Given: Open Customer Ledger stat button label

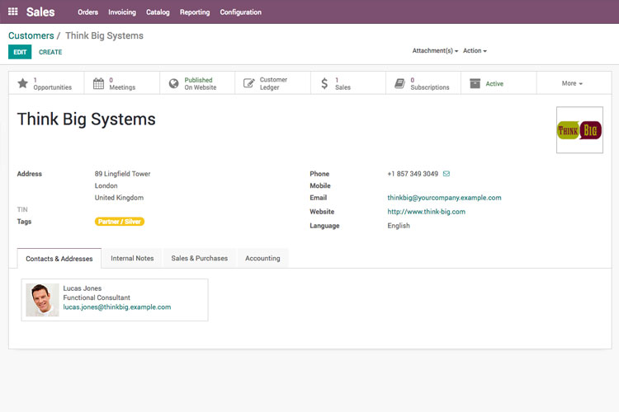Looking at the screenshot, I should (273, 83).
